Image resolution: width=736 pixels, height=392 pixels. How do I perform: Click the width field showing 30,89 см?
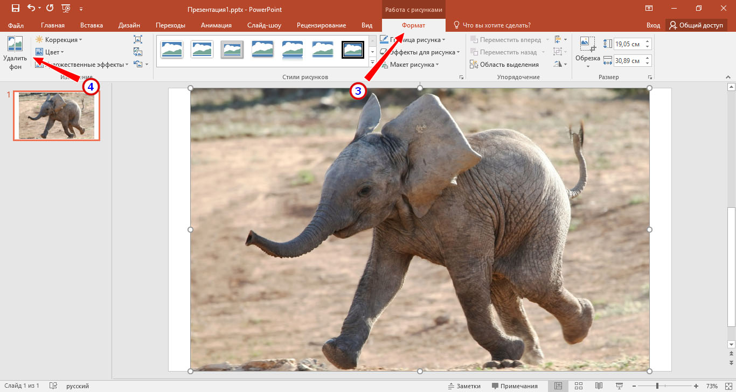tap(629, 61)
